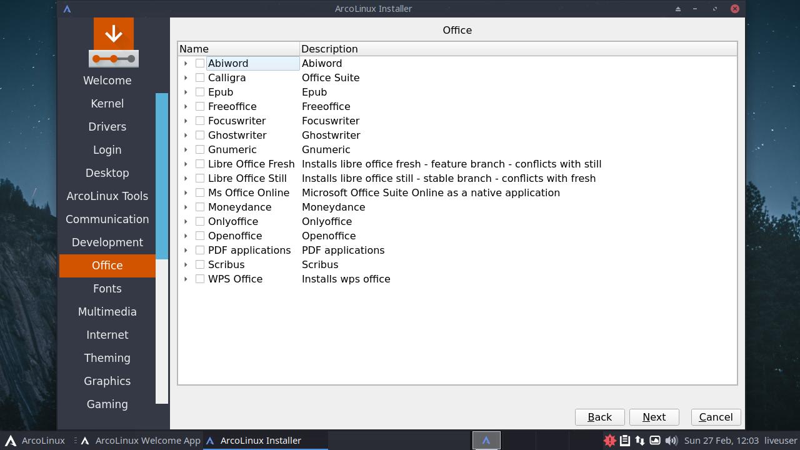Expand the Calligra row arrow
800x450 pixels.
[x=186, y=77]
